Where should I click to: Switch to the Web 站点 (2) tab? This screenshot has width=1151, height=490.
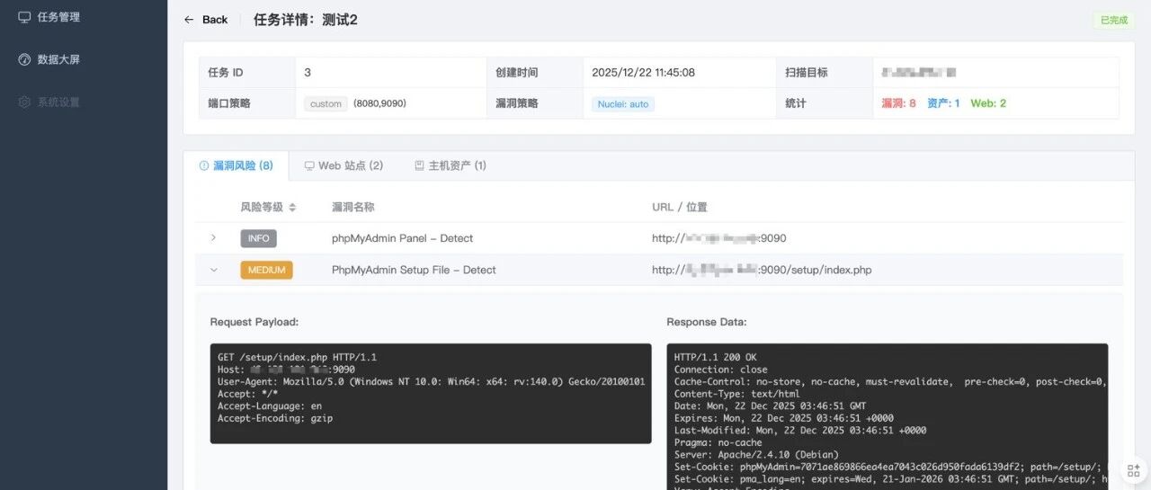344,165
